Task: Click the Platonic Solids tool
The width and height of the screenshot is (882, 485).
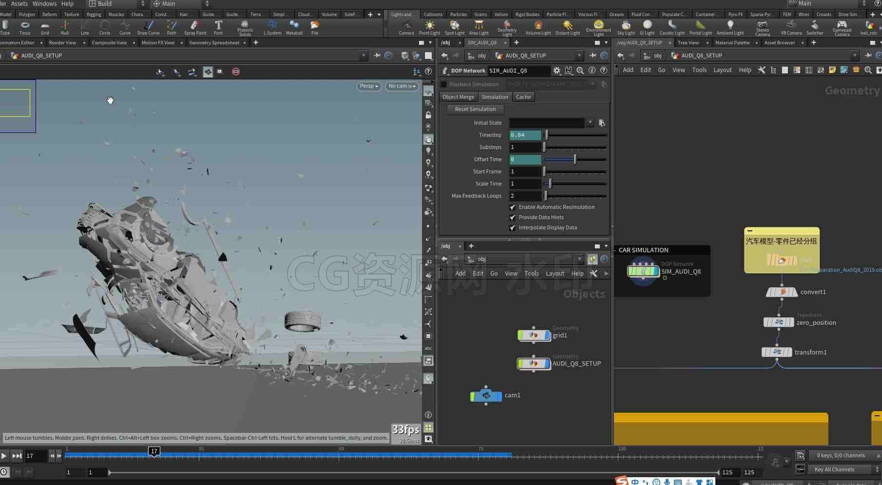Action: [245, 28]
